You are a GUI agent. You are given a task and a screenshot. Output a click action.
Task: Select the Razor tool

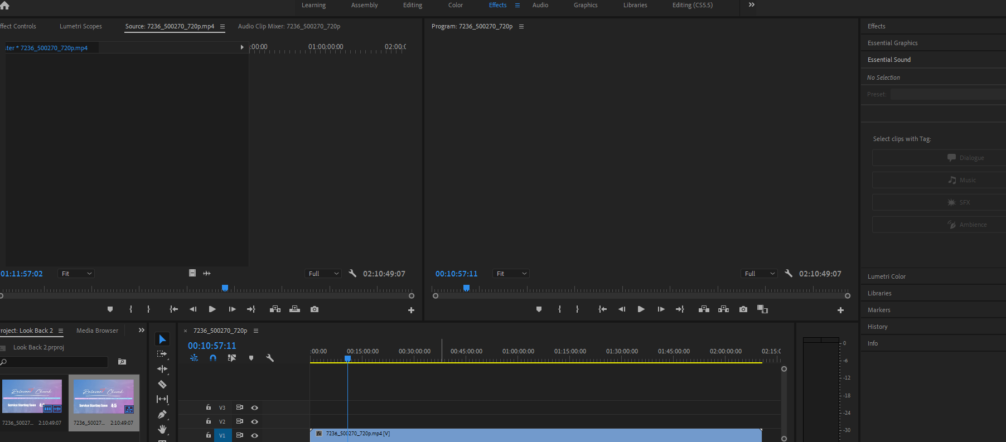click(x=162, y=384)
